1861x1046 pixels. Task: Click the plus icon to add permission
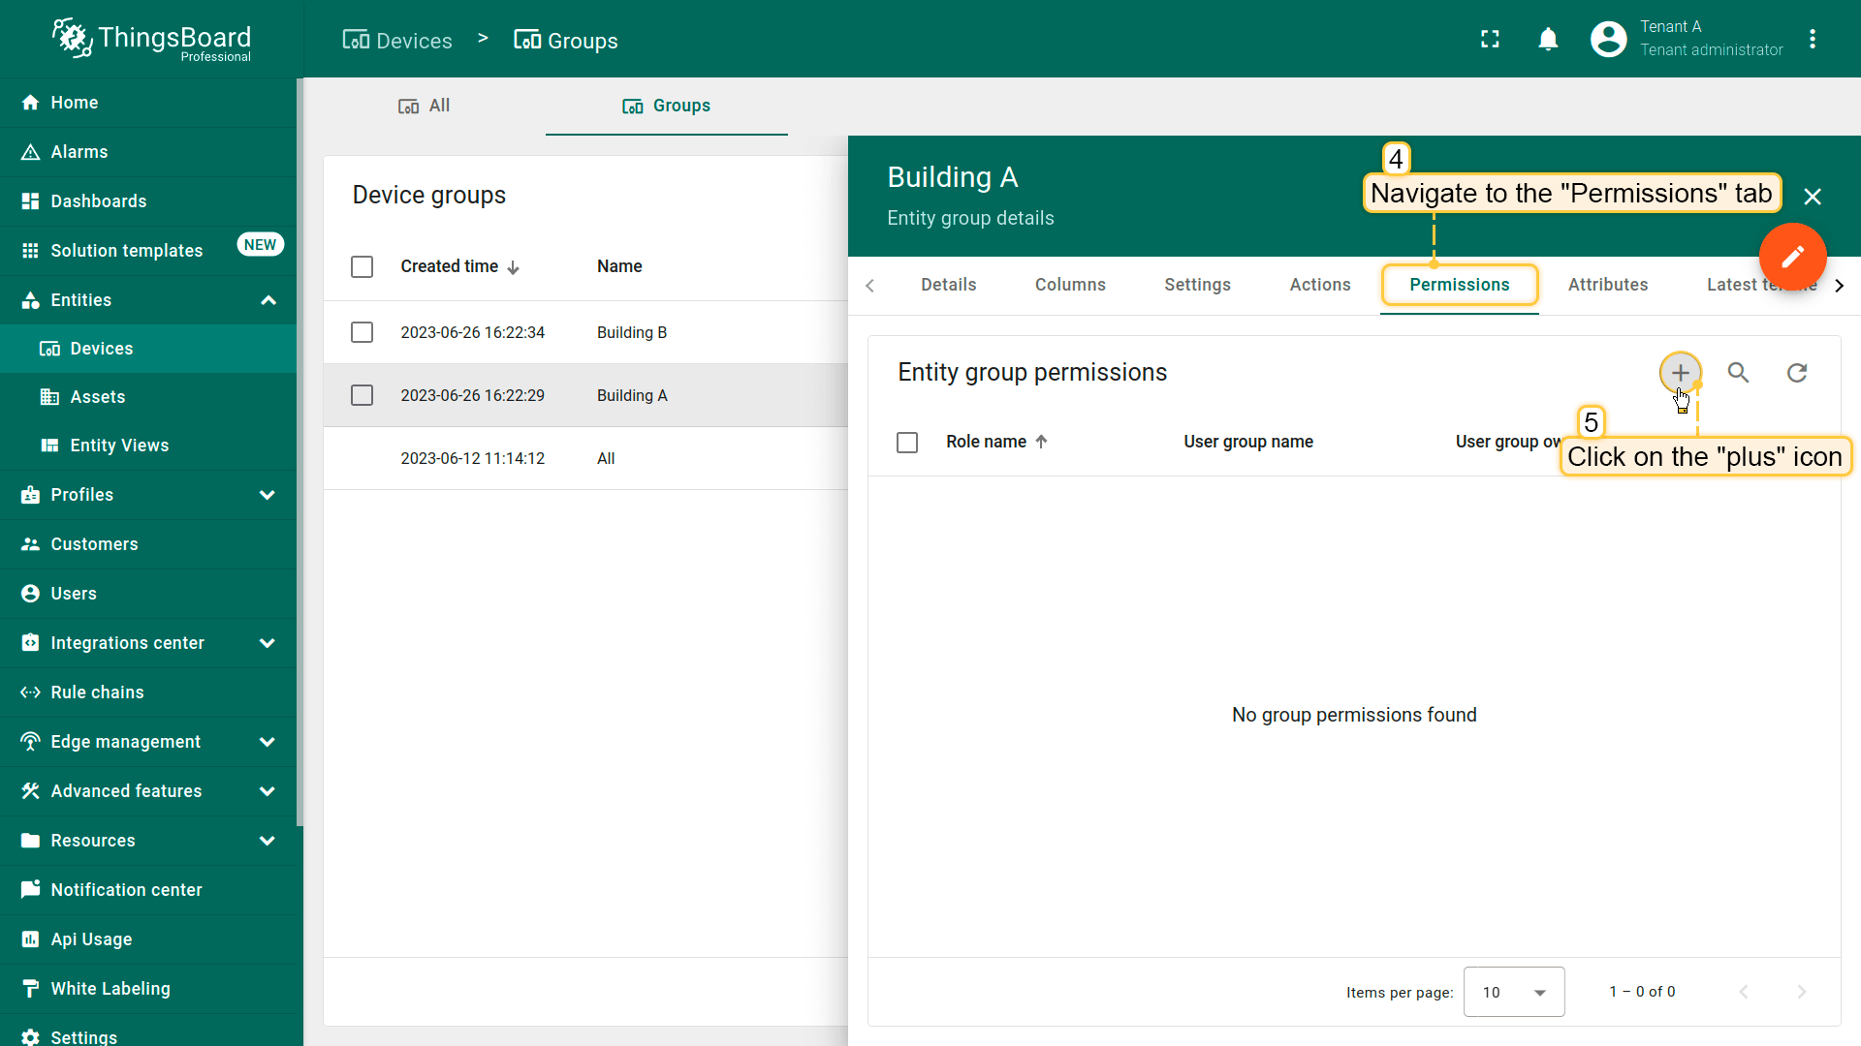[1680, 373]
